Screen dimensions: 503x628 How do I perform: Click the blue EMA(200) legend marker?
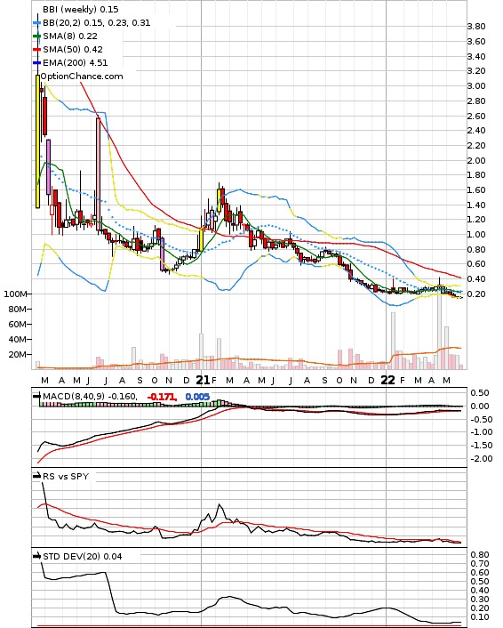[x=36, y=62]
